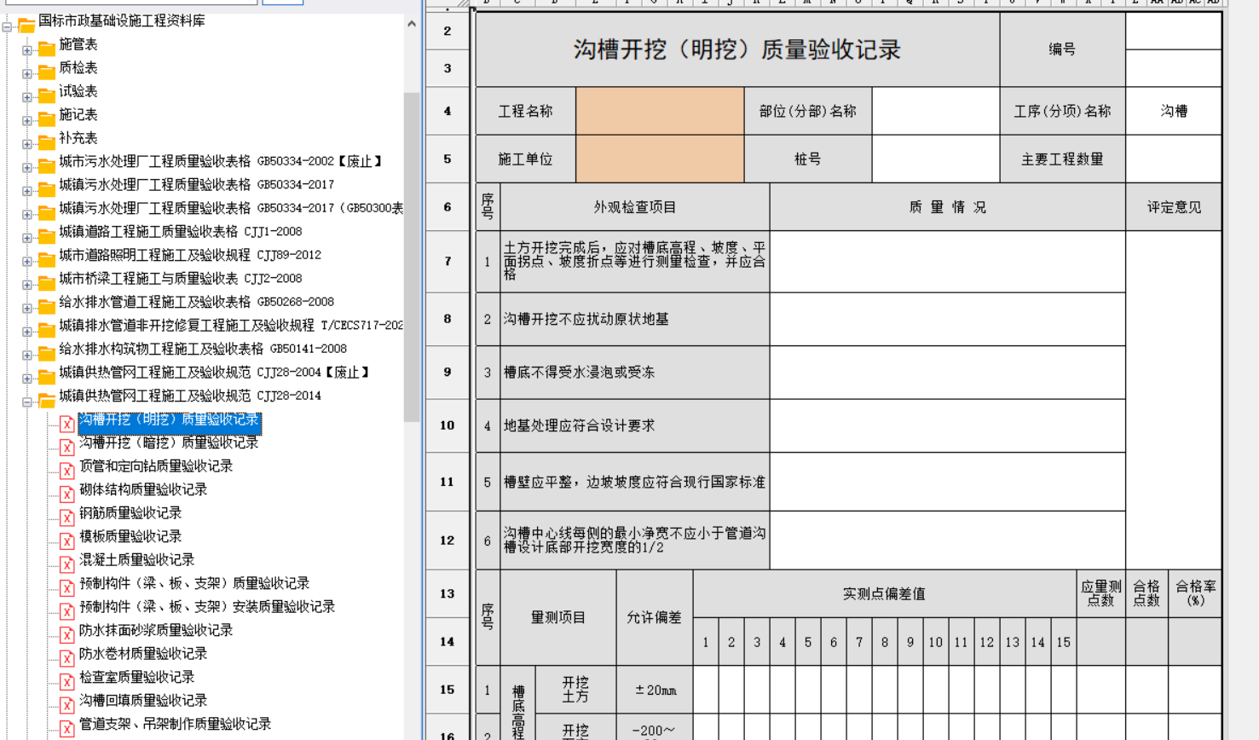This screenshot has height=740, width=1259.
Task: Click document icon for 钢筋质量验收记录
Action: (x=66, y=516)
